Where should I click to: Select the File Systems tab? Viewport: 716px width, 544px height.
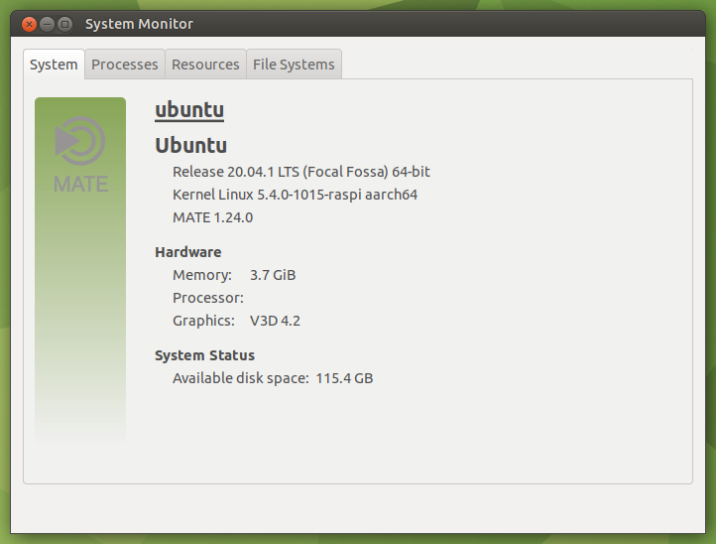pos(294,65)
